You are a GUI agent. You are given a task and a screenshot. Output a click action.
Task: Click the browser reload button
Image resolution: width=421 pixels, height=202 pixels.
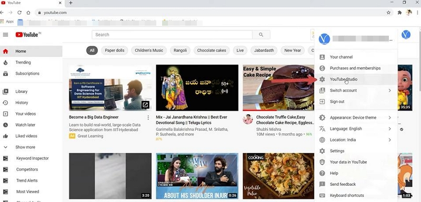click(19, 13)
